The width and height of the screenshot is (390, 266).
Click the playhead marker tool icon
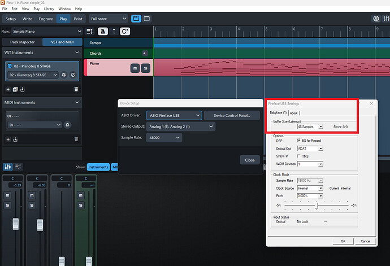pyautogui.click(x=114, y=31)
